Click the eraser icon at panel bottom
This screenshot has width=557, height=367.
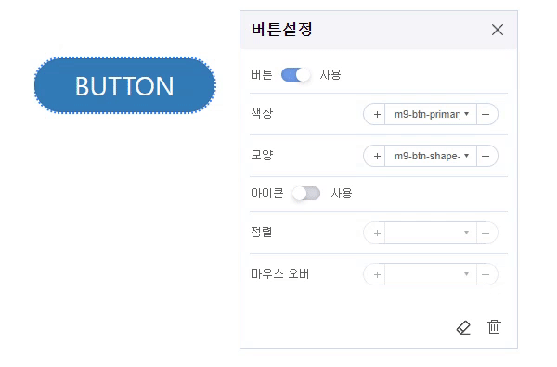(x=463, y=327)
